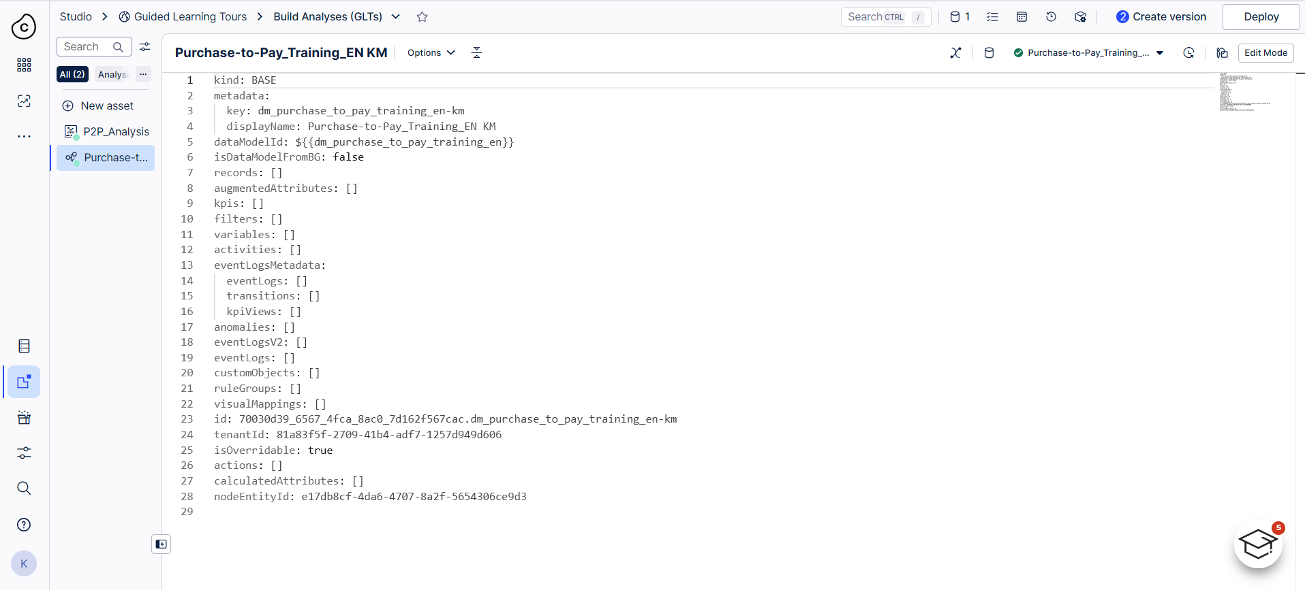
Task: Click the asset filter sliders icon
Action: coord(145,47)
